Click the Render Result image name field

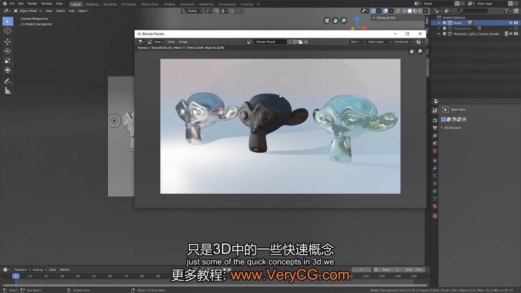[270, 42]
